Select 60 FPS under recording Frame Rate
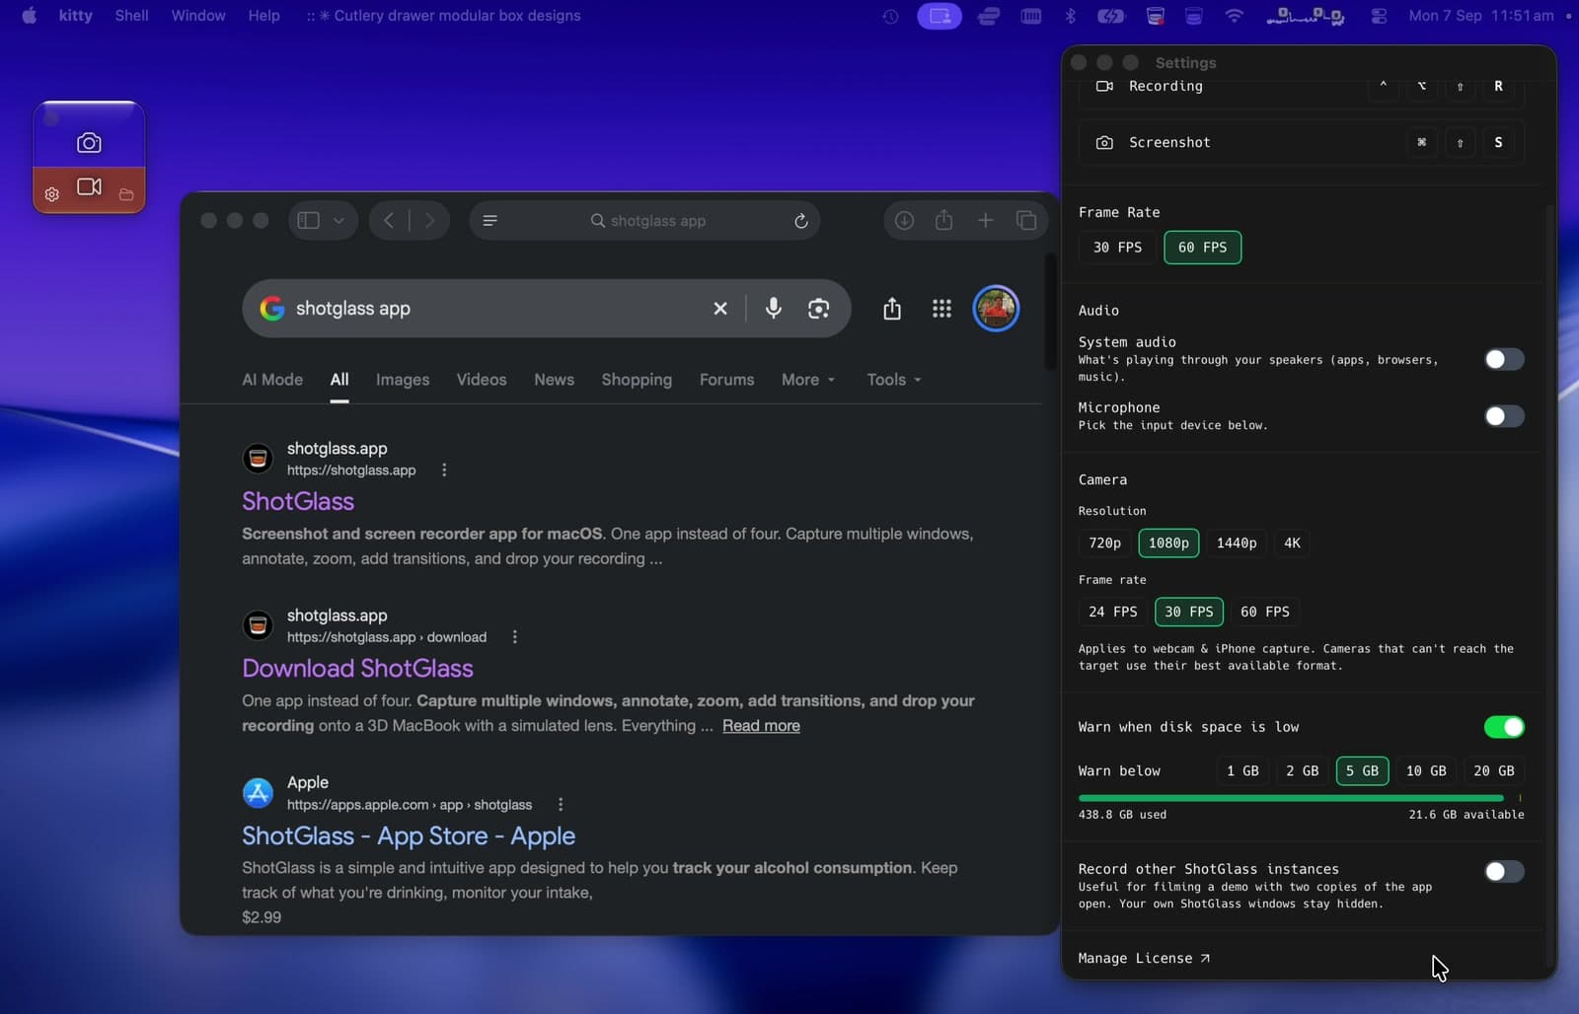1579x1014 pixels. click(1202, 248)
